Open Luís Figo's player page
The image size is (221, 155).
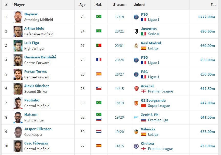tap(31, 43)
